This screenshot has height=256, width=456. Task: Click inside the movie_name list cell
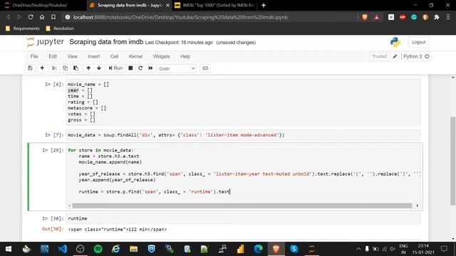click(243, 102)
